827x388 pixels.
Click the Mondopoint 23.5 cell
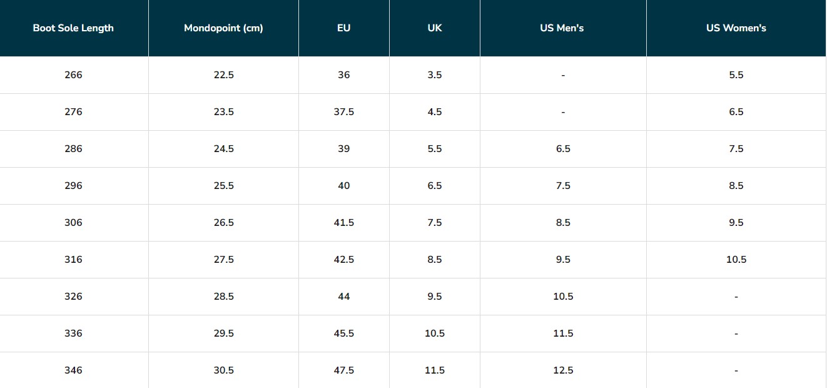pos(223,112)
